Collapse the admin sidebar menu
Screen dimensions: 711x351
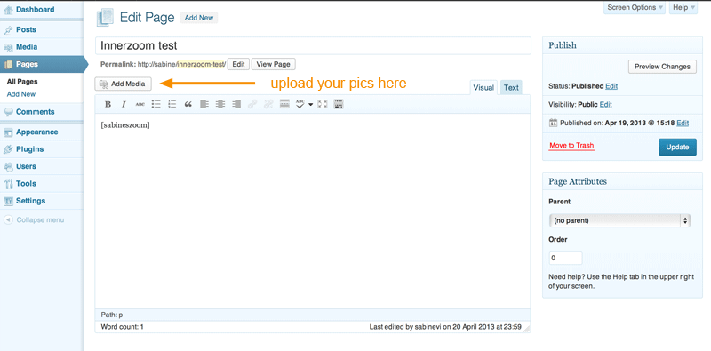[x=34, y=220]
